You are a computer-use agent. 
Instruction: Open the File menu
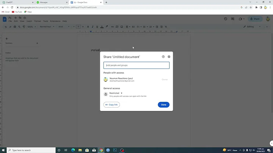tap(10, 21)
